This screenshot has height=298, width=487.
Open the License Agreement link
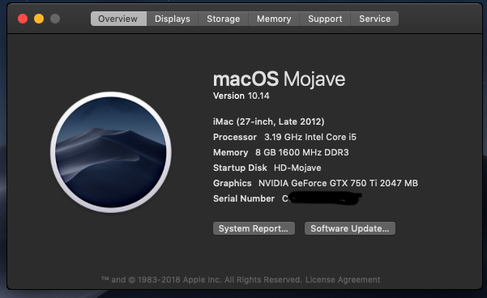[343, 279]
